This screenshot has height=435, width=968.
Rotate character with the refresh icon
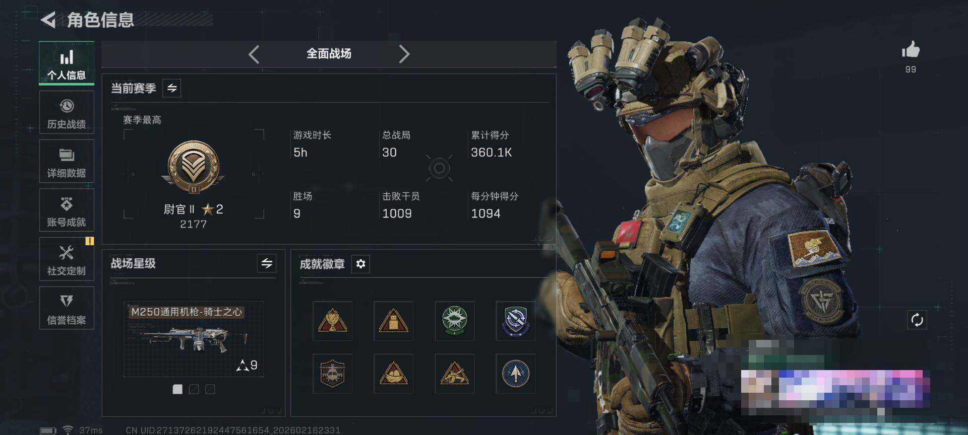coord(917,320)
